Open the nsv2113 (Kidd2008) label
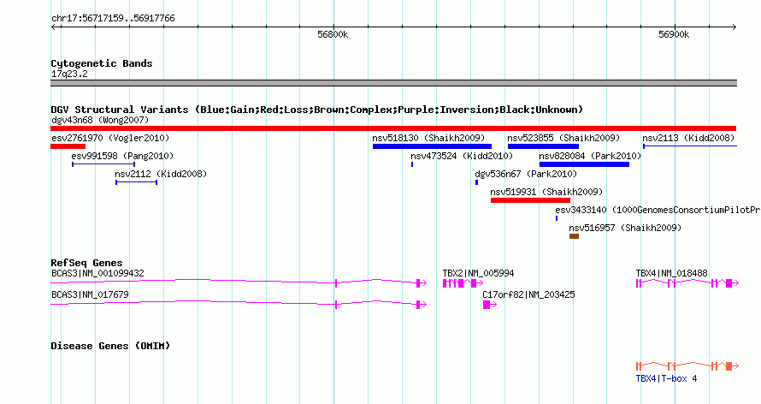The height and width of the screenshot is (404, 761). pyautogui.click(x=688, y=138)
